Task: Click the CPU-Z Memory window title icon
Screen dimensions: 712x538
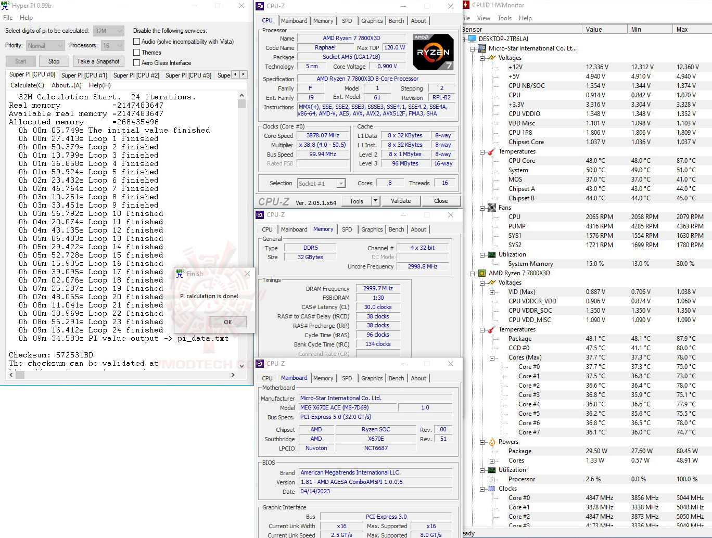Action: click(260, 215)
